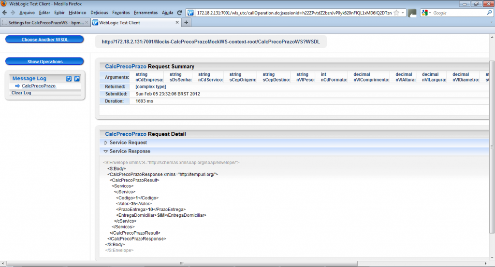The height and width of the screenshot is (267, 495).
Task: Click the Message Log heading
Action: (29, 79)
